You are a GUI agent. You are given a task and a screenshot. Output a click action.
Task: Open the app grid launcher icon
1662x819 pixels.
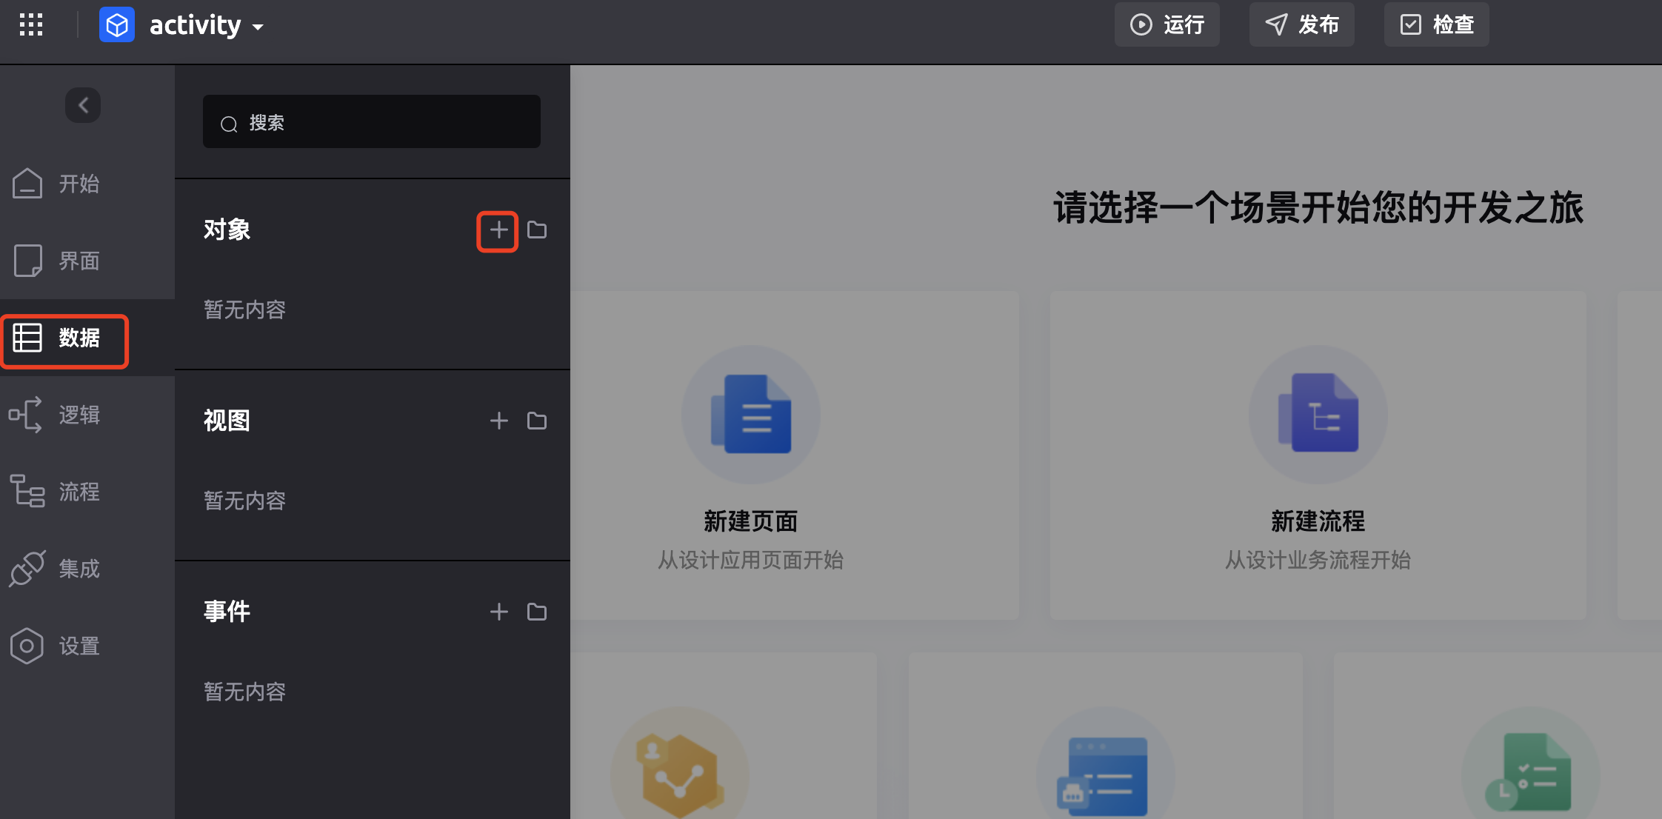coord(31,24)
